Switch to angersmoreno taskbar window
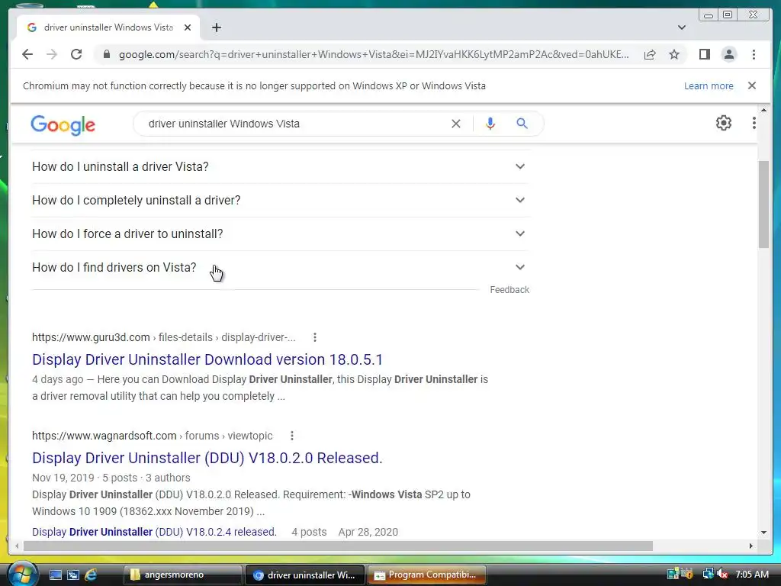The width and height of the screenshot is (781, 586). [x=182, y=575]
